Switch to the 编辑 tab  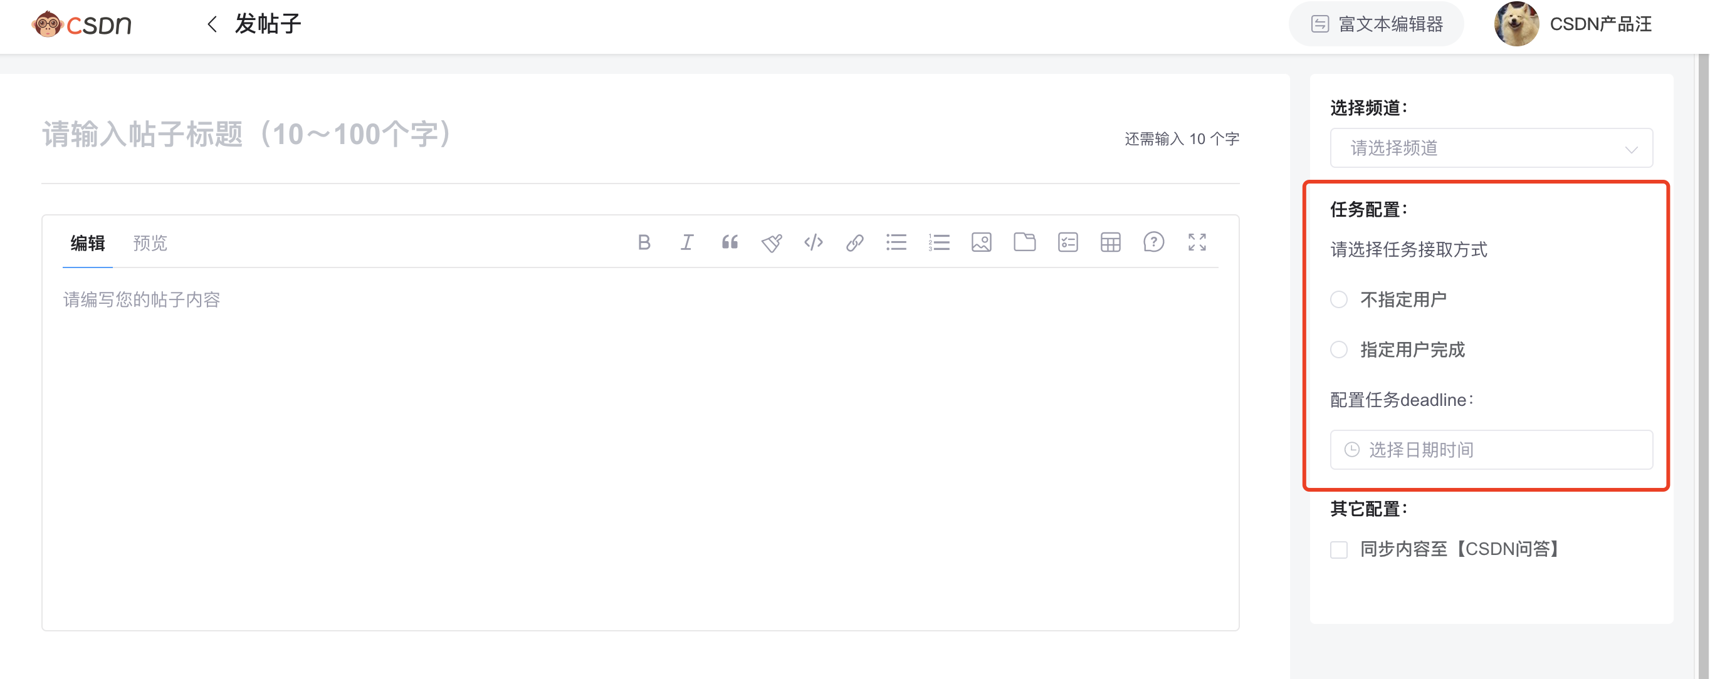88,244
